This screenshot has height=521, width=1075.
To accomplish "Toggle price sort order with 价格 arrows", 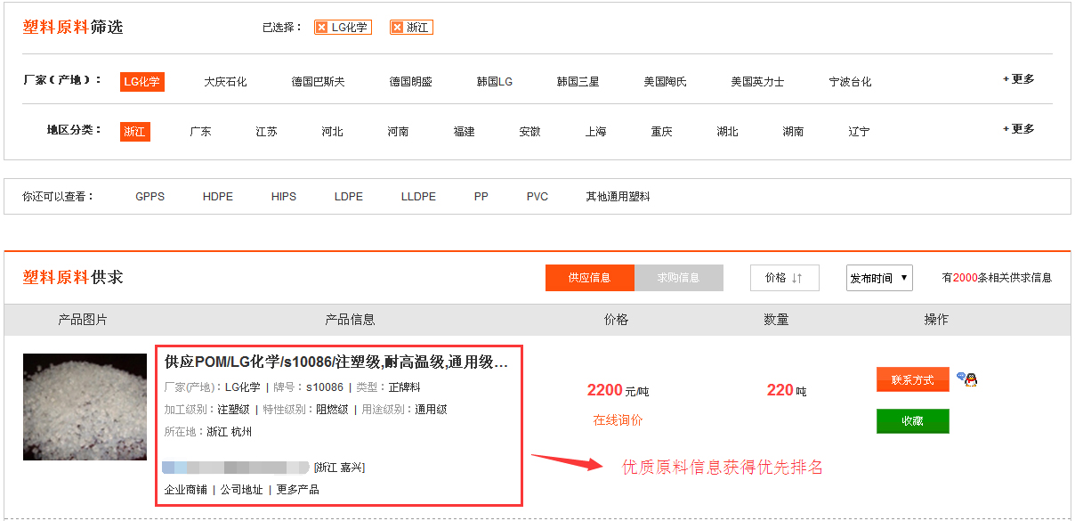I will pos(784,278).
